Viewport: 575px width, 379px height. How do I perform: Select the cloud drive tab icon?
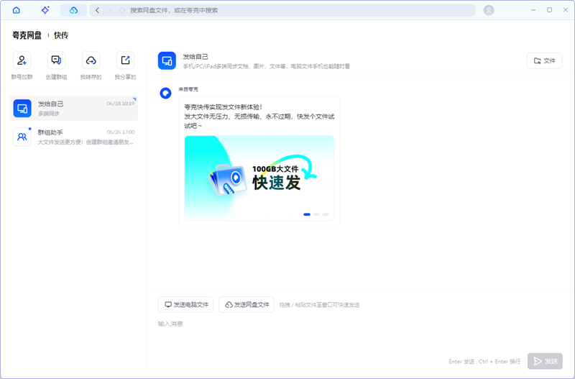tap(74, 10)
